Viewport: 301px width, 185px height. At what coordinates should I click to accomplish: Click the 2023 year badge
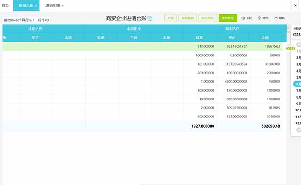pos(290,49)
